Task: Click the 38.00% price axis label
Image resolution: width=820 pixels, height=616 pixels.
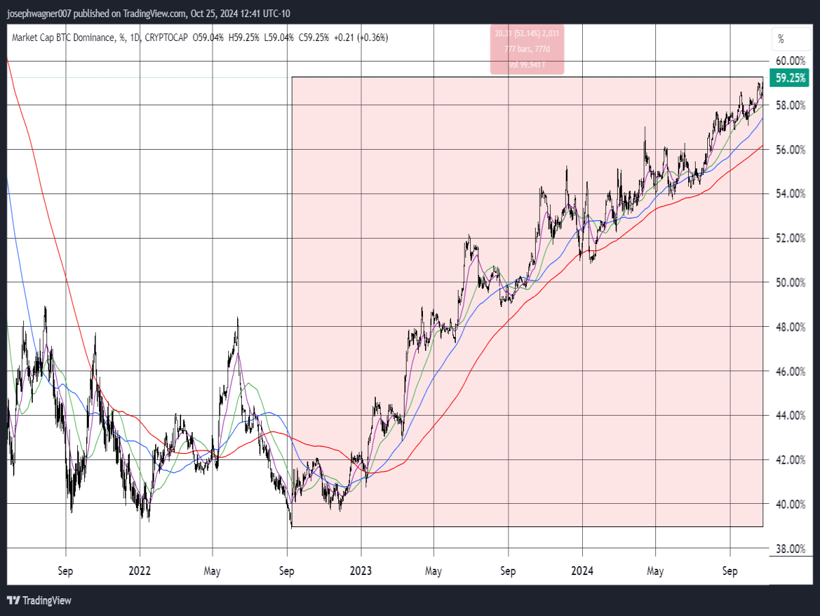Action: 791,548
